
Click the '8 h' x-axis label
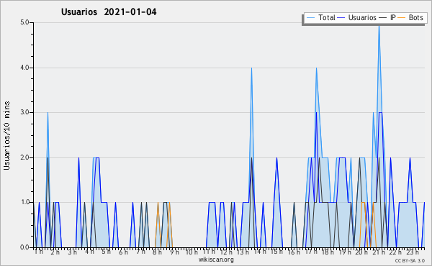157,252
